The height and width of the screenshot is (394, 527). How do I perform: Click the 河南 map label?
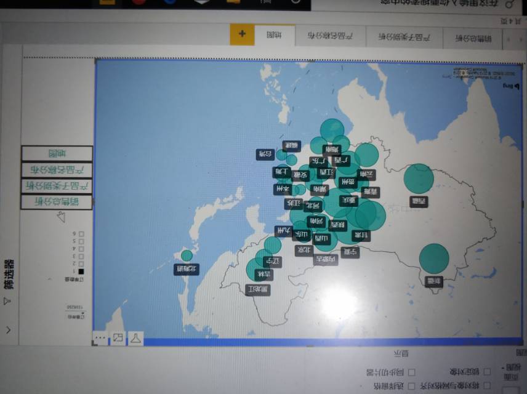coord(316,222)
